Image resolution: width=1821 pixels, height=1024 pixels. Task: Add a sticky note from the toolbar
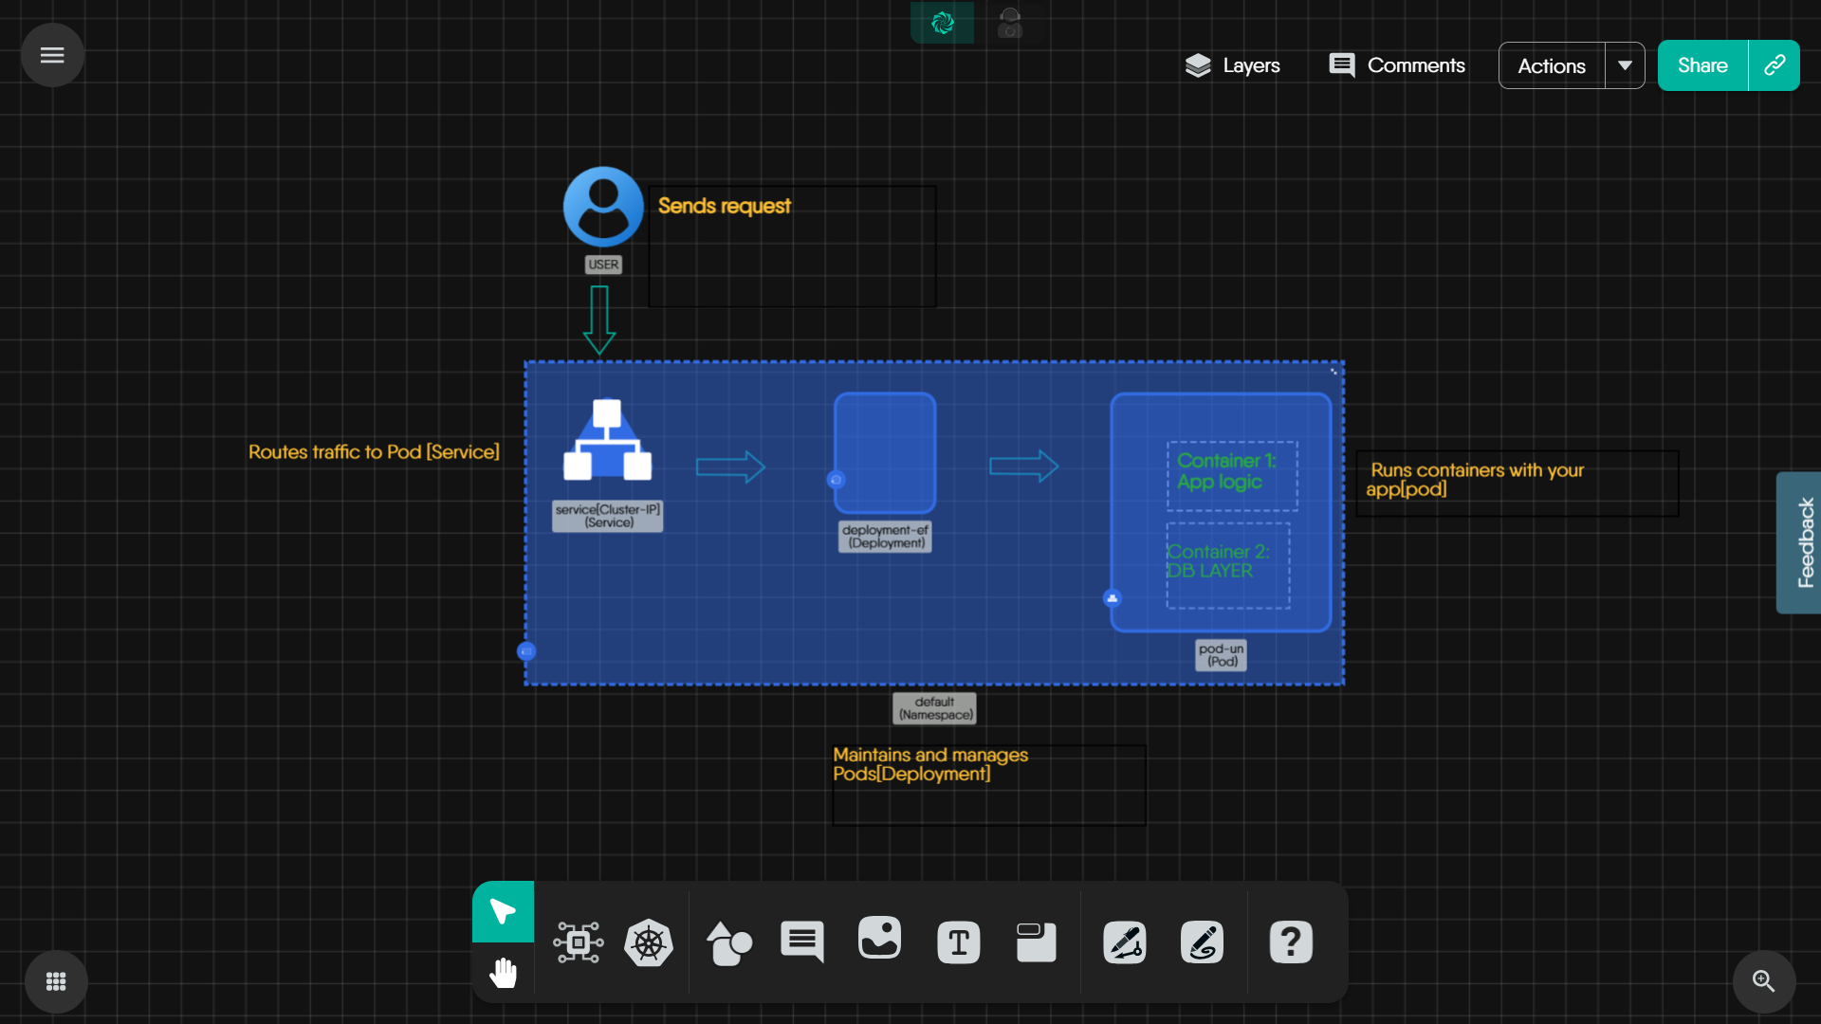click(x=1036, y=942)
